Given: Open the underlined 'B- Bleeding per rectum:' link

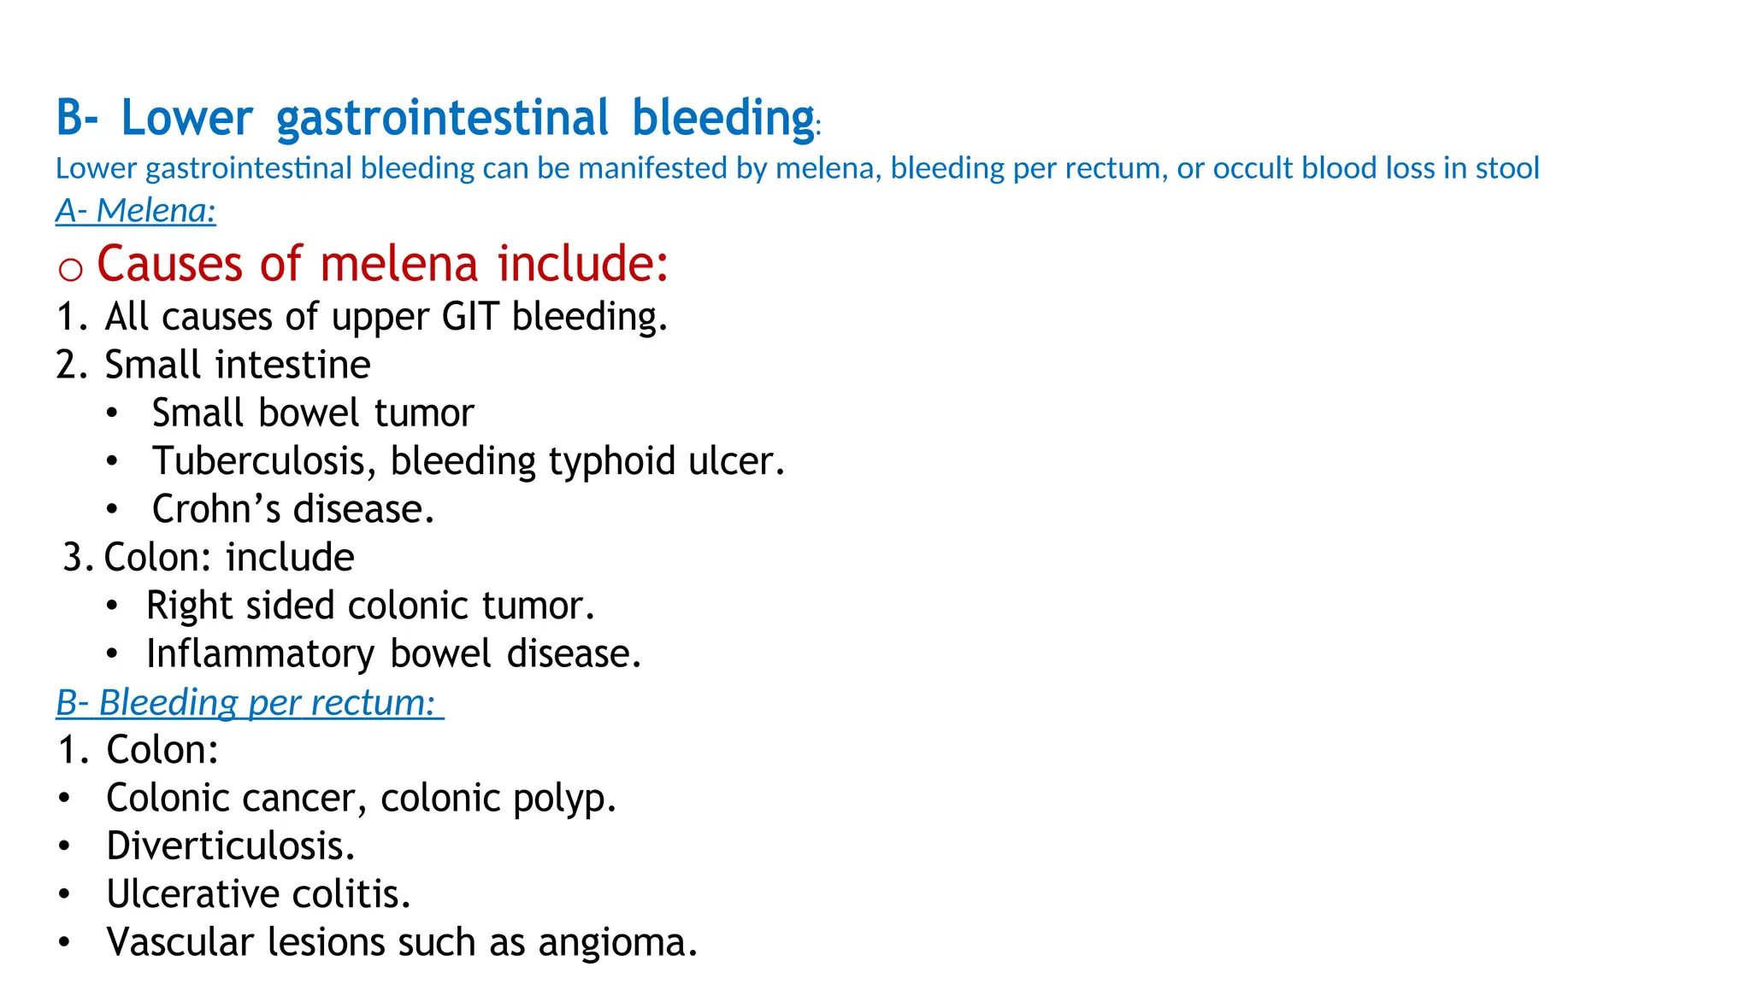Looking at the screenshot, I should tap(250, 702).
